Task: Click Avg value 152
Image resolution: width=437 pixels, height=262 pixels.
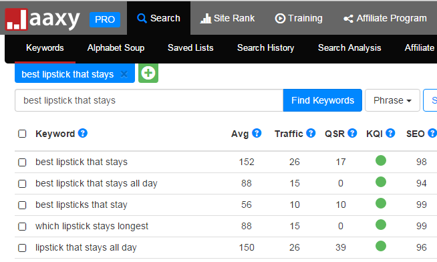Action: 247,162
